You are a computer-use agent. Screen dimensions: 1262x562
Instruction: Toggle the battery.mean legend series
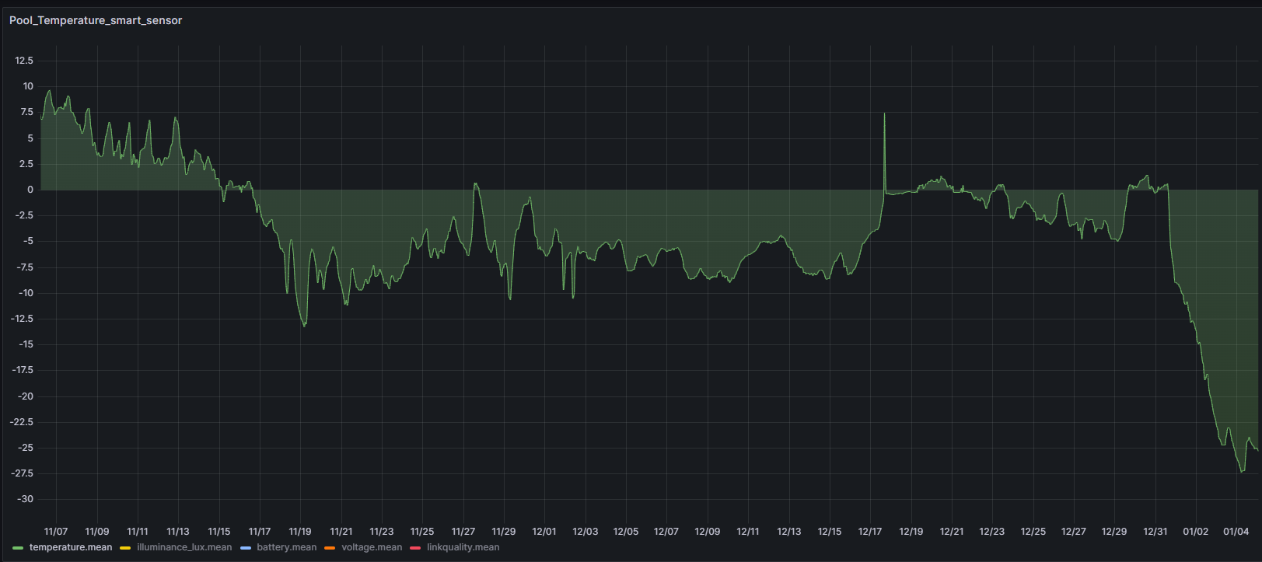[287, 547]
